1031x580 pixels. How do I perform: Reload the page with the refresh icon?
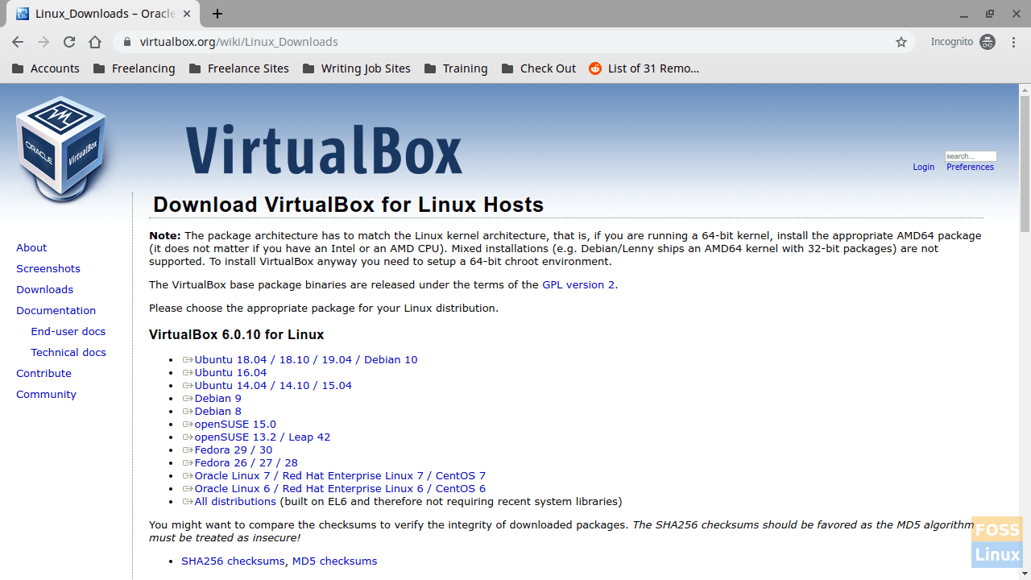tap(69, 42)
